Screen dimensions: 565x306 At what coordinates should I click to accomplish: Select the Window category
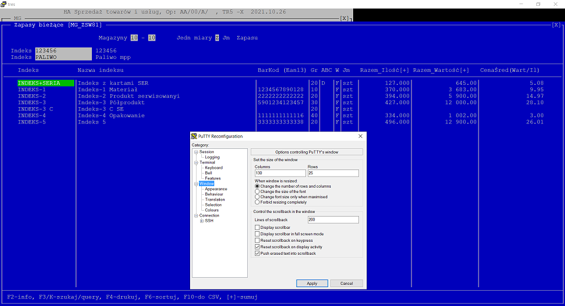(207, 184)
